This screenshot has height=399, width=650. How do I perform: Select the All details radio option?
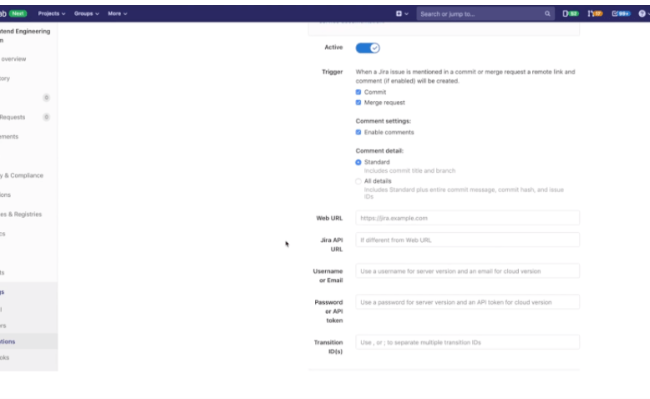[358, 180]
